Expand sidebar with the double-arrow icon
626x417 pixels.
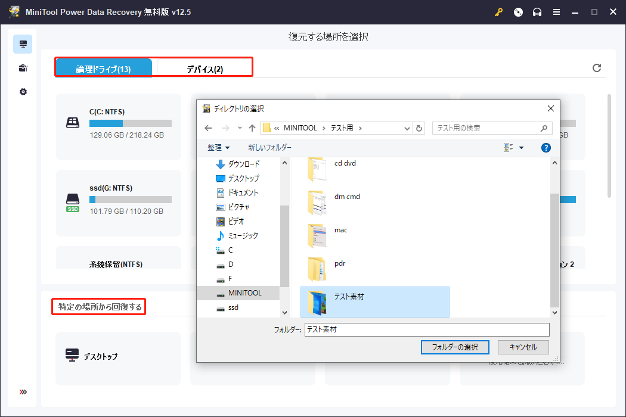[23, 392]
